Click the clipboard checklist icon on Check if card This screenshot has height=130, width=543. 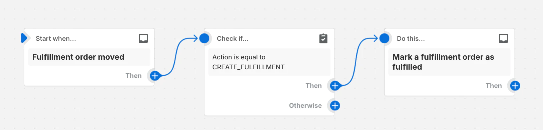pyautogui.click(x=323, y=38)
